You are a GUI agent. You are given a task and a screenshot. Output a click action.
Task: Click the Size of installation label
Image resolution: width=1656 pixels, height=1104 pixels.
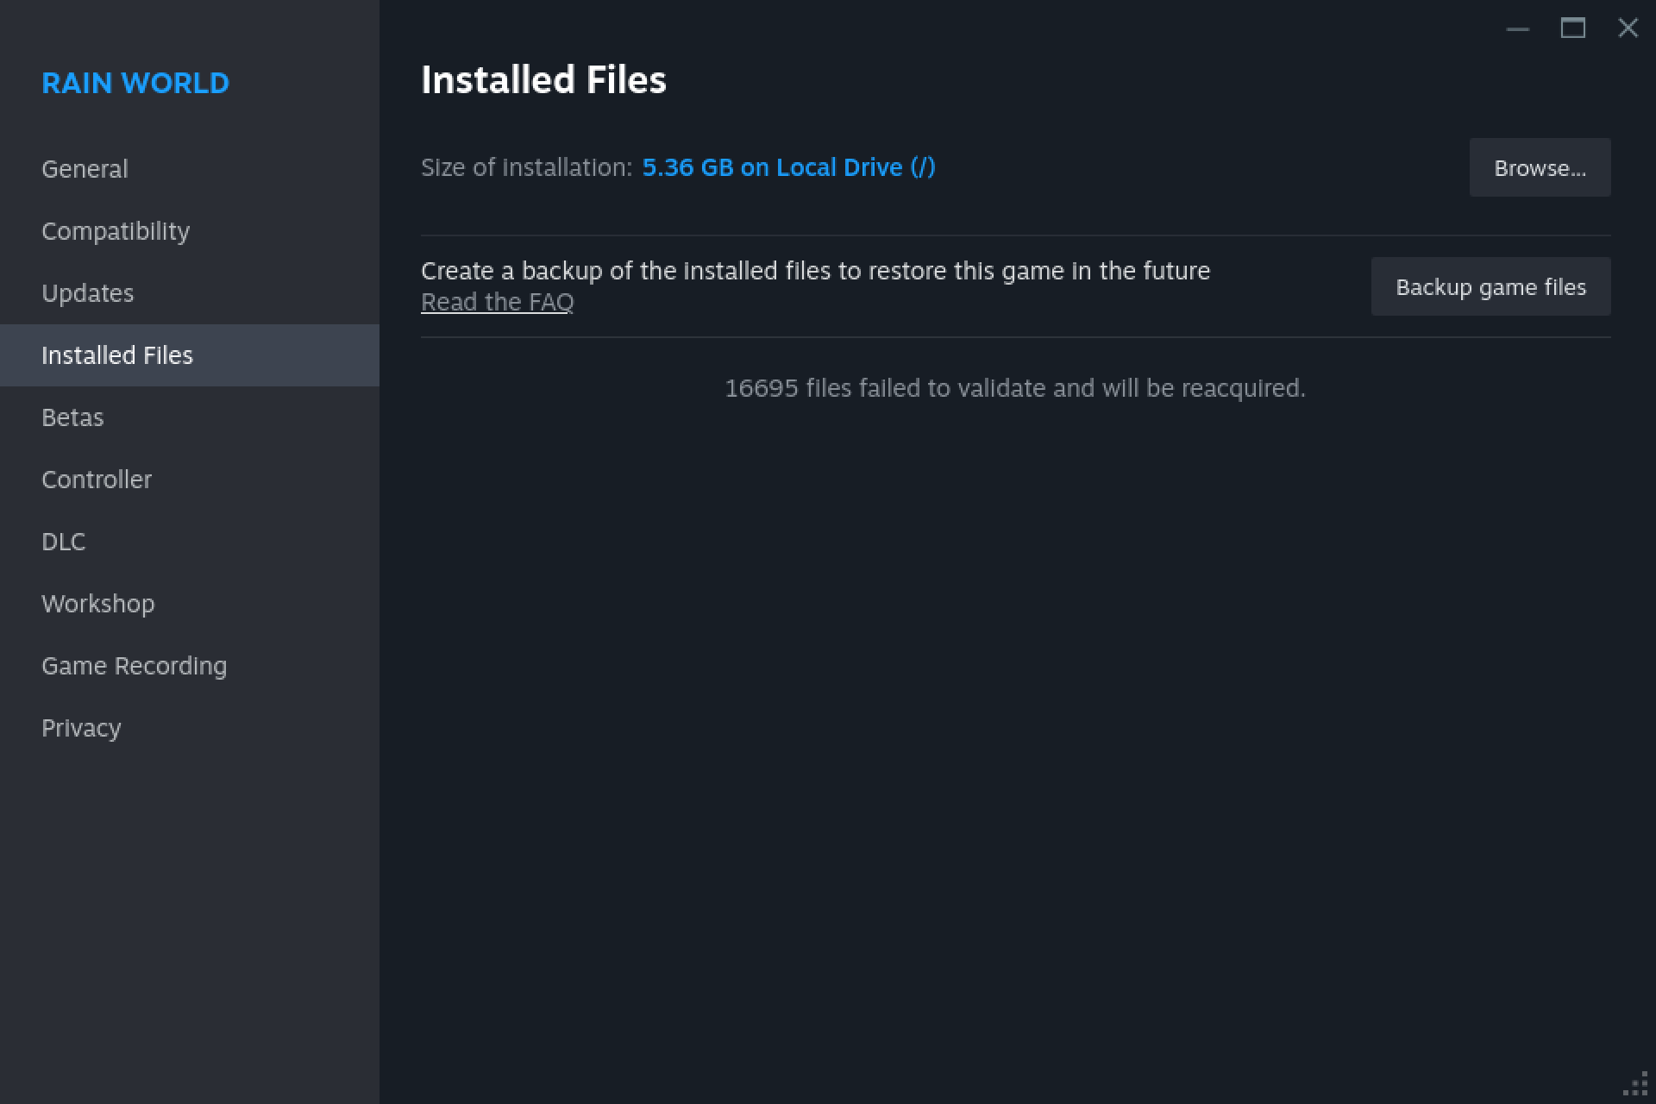click(526, 167)
